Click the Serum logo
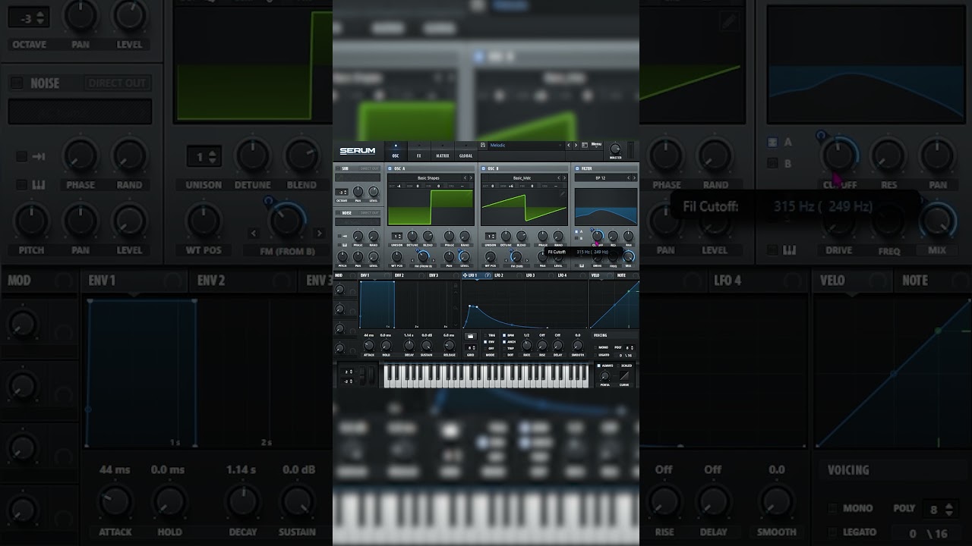Image resolution: width=972 pixels, height=546 pixels. point(358,151)
